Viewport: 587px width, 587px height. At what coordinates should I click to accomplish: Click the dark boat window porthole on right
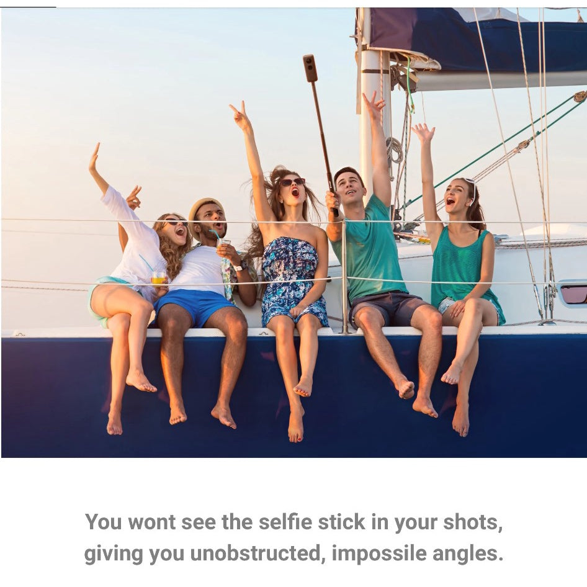point(573,294)
